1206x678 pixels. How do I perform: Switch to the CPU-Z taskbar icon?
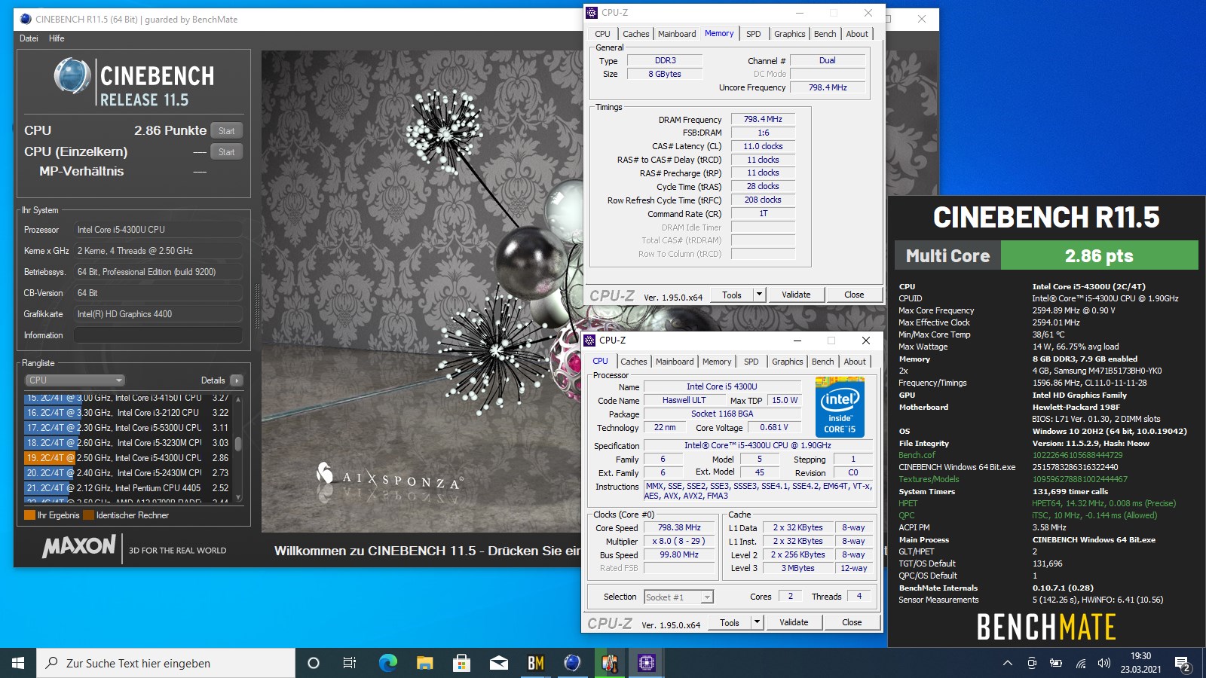point(646,663)
